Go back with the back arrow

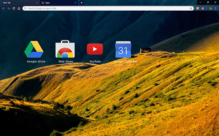click(3, 8)
